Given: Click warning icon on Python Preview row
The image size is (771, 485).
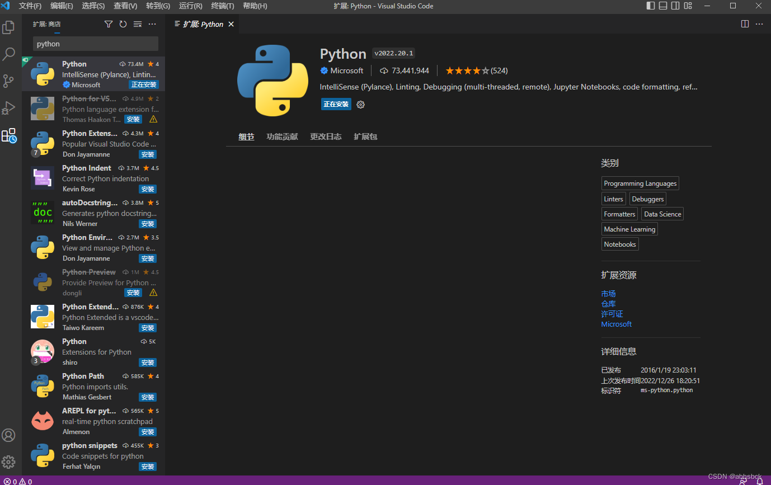Looking at the screenshot, I should point(153,293).
